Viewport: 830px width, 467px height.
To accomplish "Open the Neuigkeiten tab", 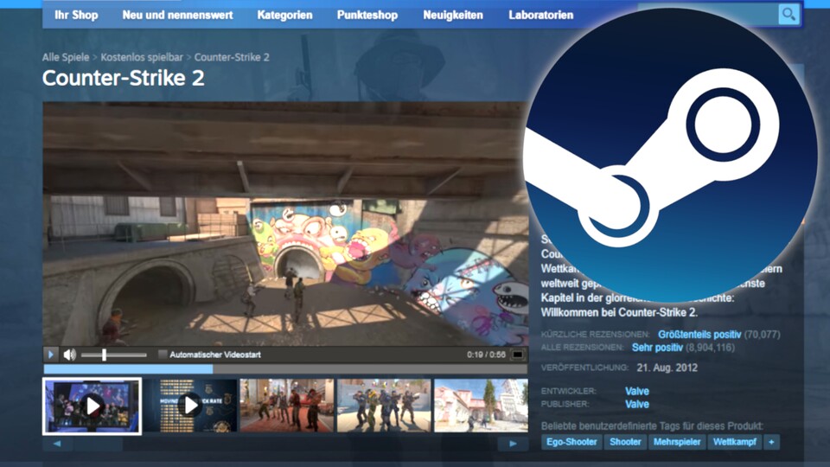I will pos(453,16).
